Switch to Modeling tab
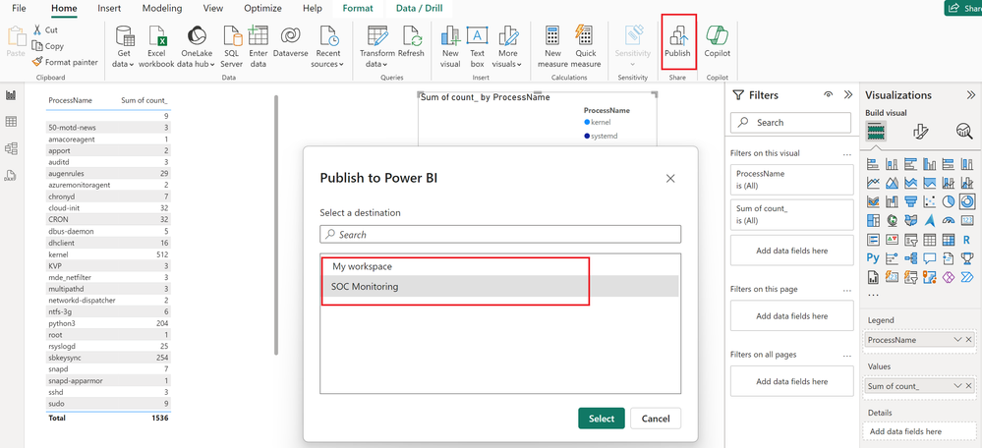982x448 pixels. [x=162, y=8]
